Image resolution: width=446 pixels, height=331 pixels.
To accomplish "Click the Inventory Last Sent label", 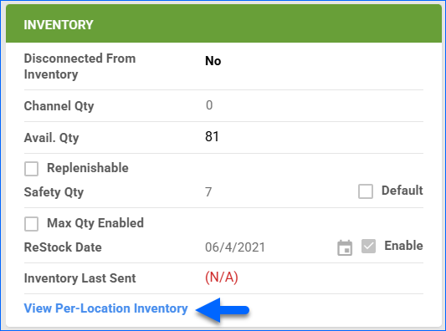I will point(80,278).
